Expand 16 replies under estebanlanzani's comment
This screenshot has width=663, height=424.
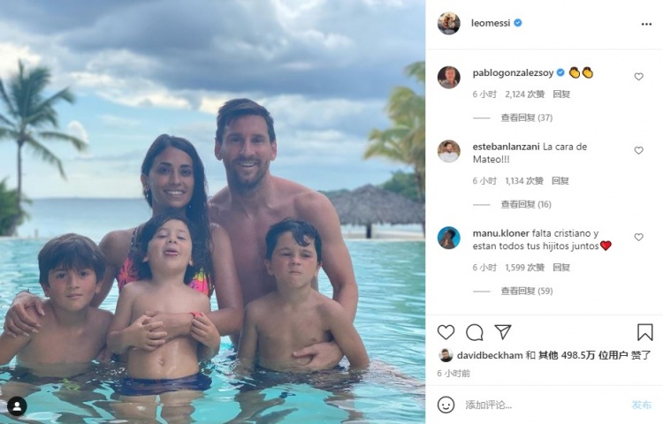click(526, 204)
